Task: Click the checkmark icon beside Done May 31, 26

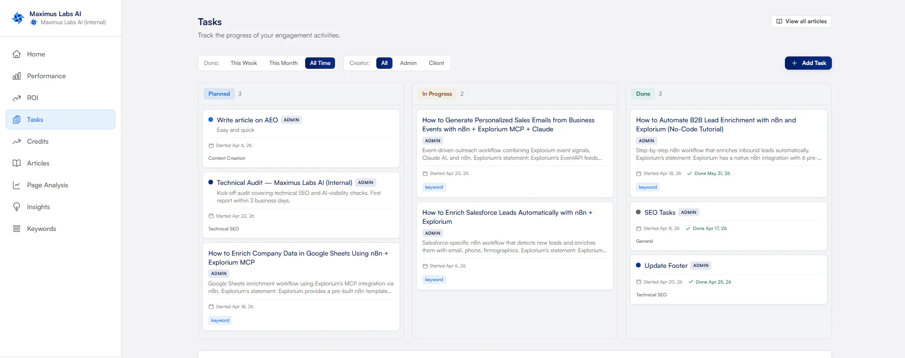Action: (x=690, y=174)
